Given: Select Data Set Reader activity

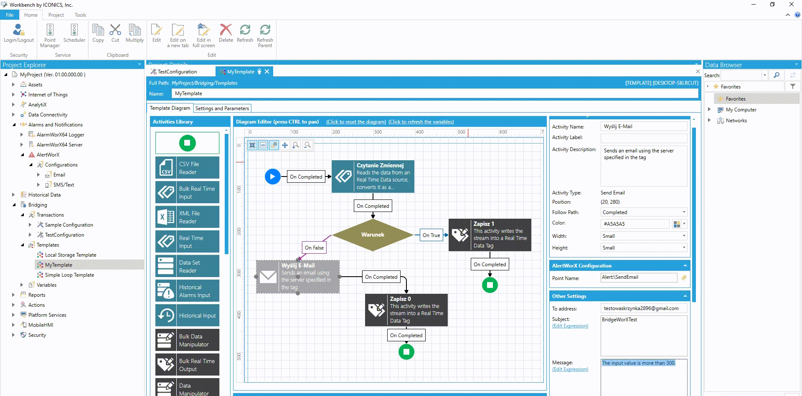Looking at the screenshot, I should (187, 266).
